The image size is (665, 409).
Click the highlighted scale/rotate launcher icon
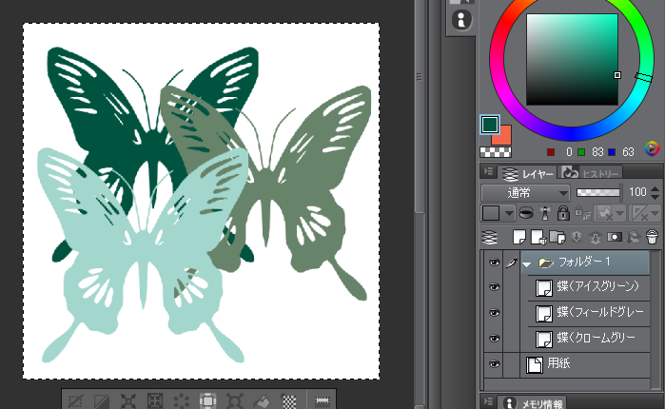(x=207, y=400)
